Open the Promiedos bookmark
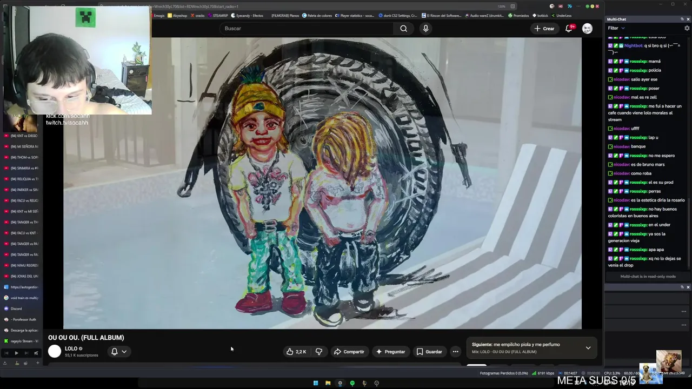 click(x=518, y=16)
